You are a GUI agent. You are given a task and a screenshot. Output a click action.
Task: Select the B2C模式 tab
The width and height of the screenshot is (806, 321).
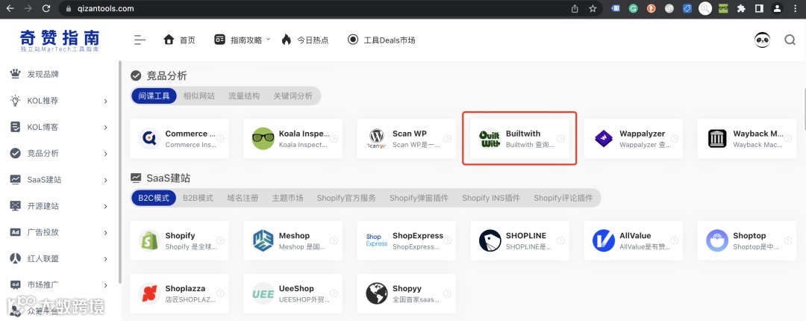(x=154, y=198)
